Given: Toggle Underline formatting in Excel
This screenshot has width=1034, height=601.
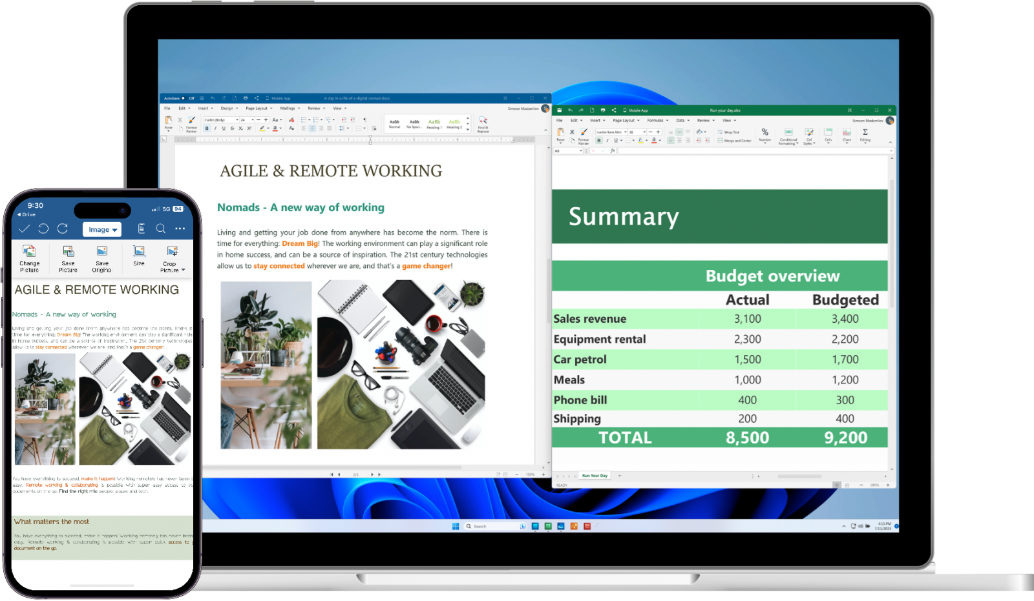Looking at the screenshot, I should click(615, 140).
